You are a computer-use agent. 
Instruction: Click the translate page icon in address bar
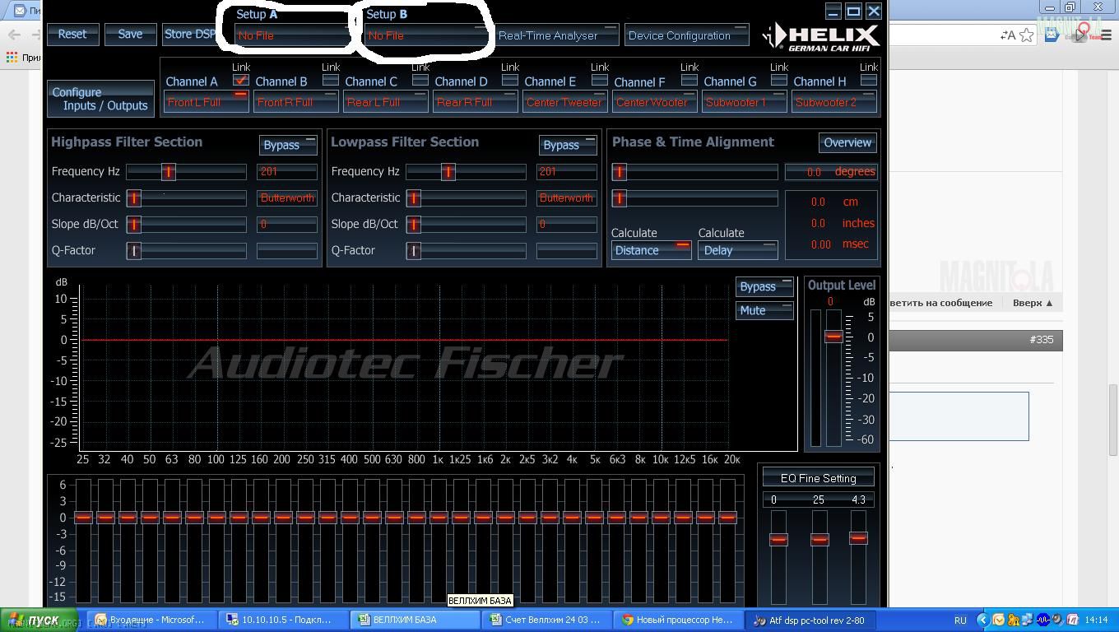click(1007, 35)
